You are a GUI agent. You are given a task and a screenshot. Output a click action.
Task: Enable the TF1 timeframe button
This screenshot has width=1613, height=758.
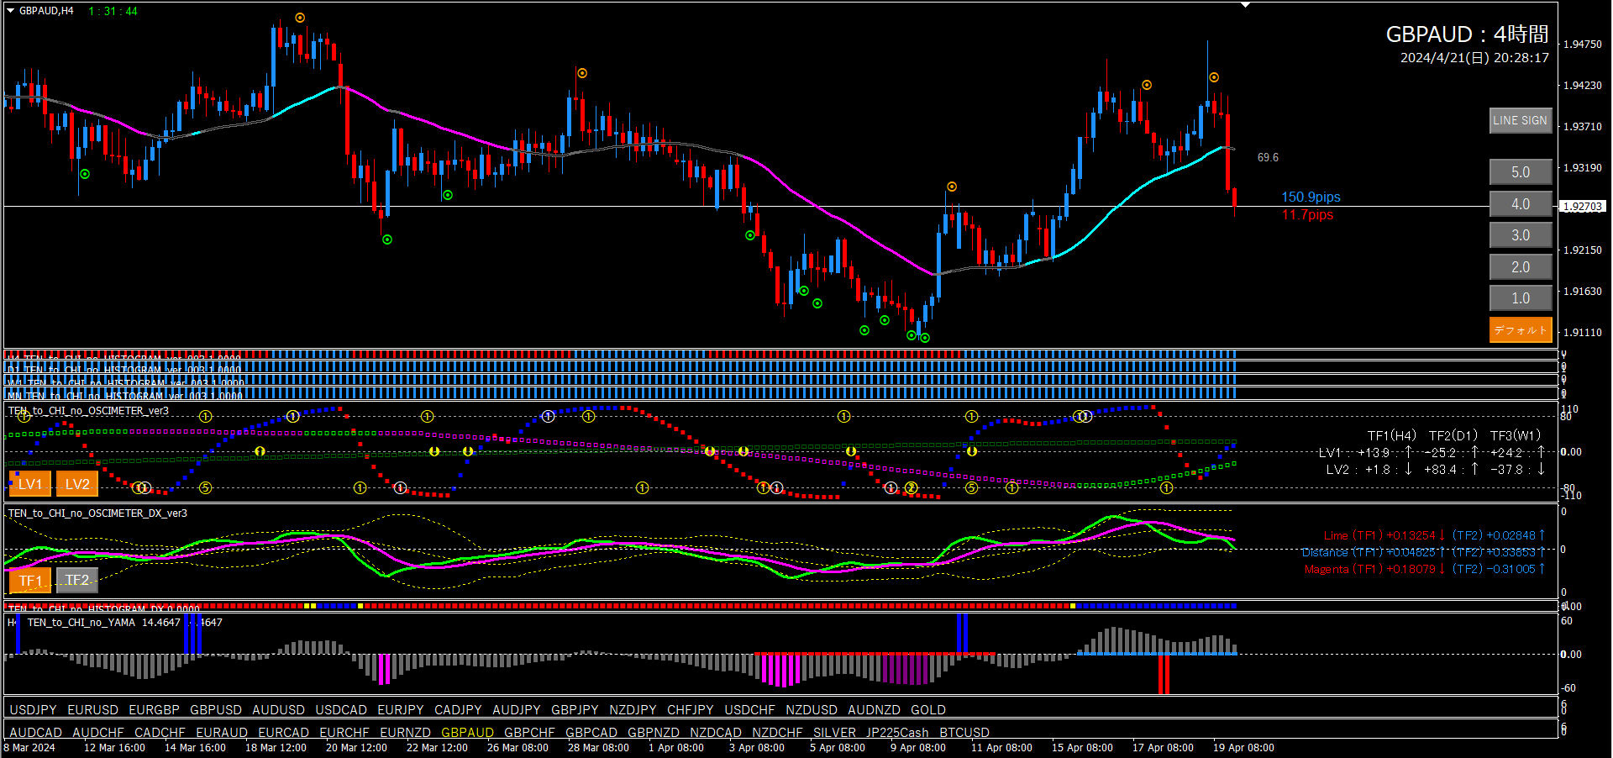(30, 581)
